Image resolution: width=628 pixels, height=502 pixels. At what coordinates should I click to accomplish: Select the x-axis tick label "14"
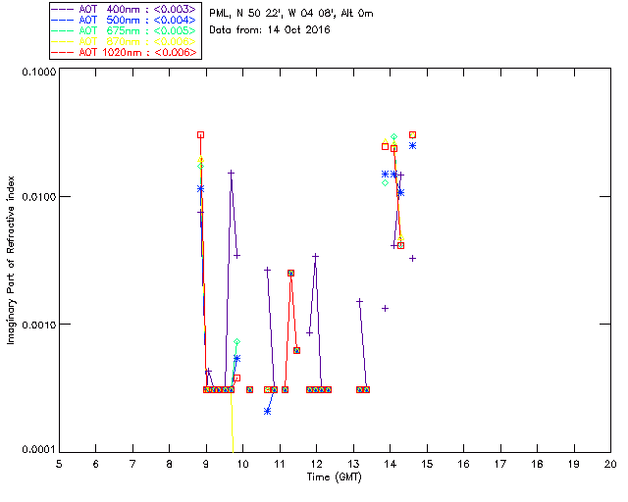[x=391, y=464]
